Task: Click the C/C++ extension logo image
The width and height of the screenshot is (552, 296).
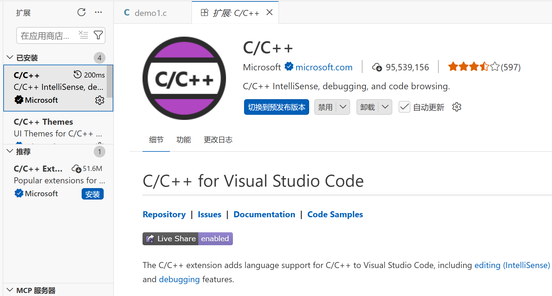Action: point(184,78)
